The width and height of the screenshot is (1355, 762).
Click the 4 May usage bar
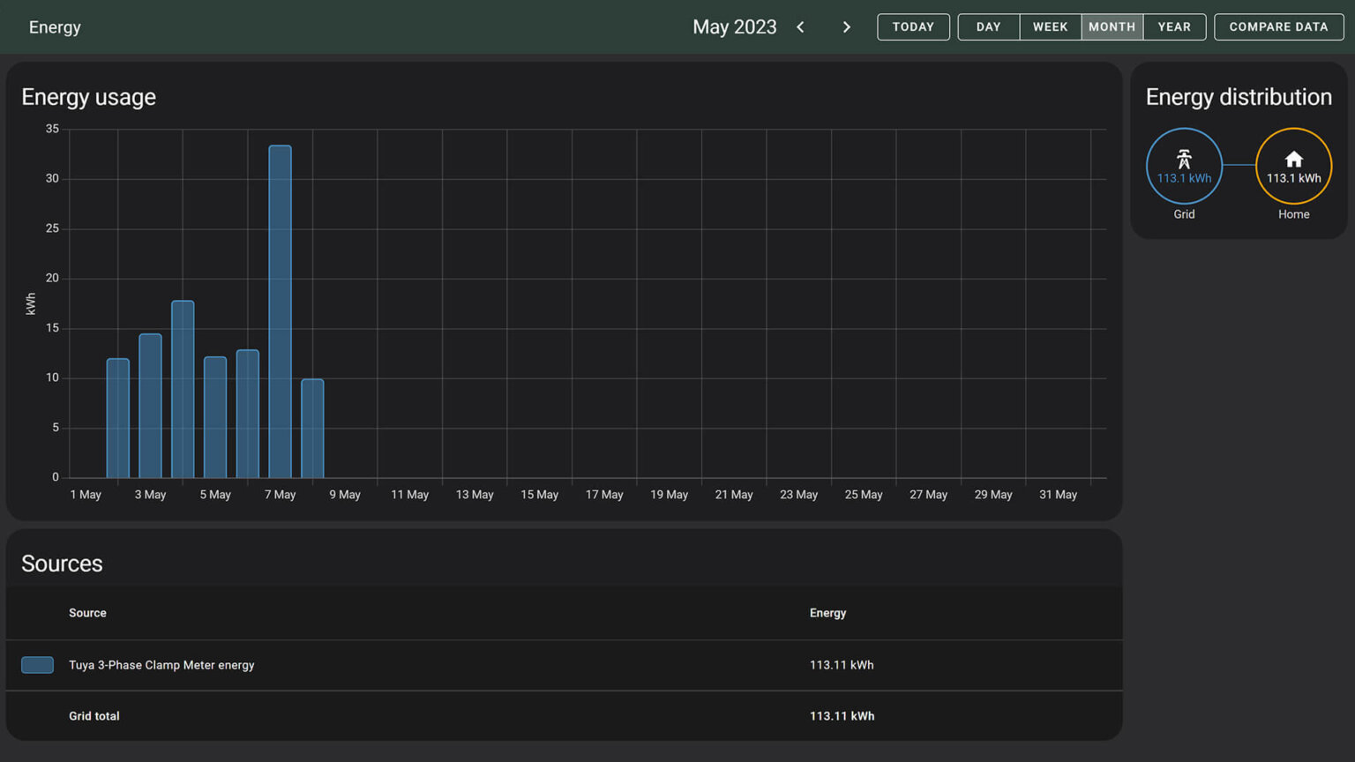(183, 389)
